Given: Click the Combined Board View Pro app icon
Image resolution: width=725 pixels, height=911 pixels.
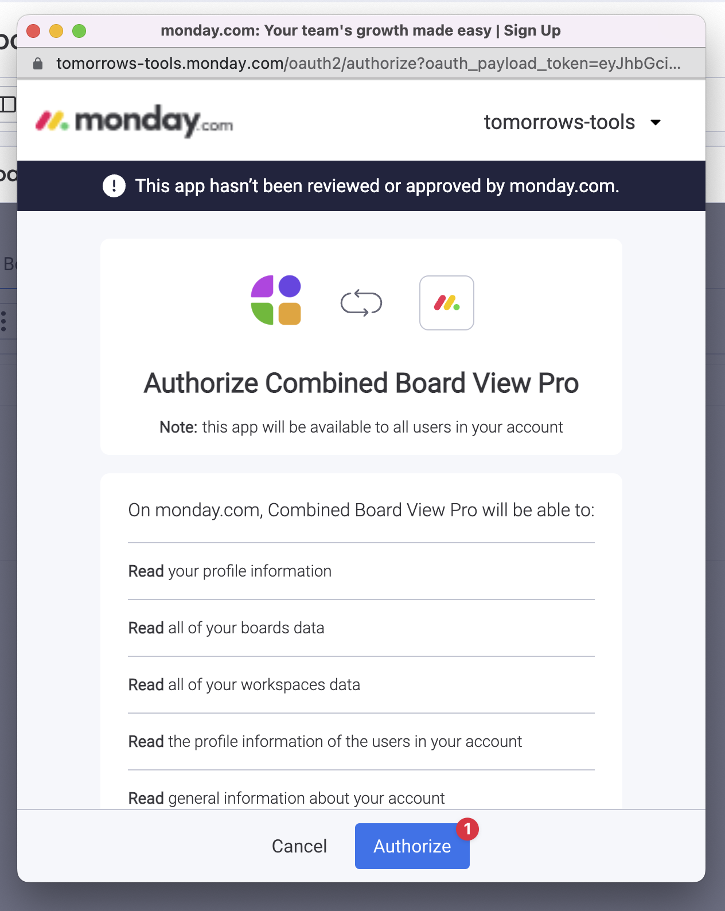Looking at the screenshot, I should 276,300.
